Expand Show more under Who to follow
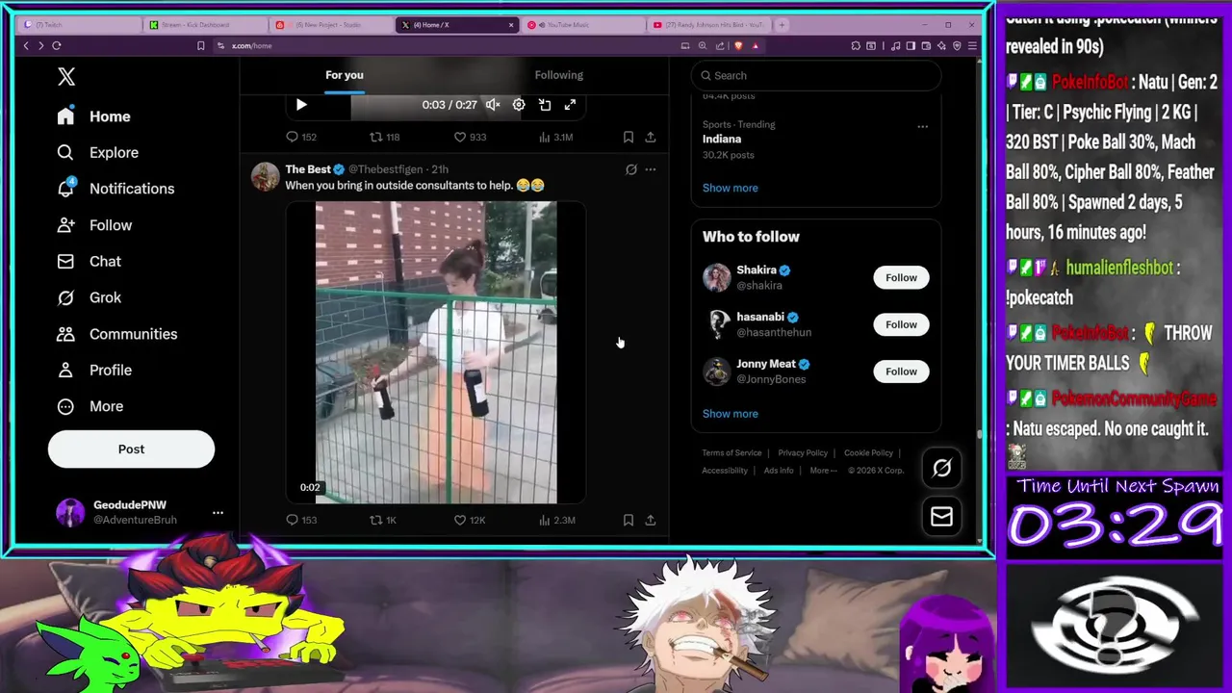 pos(730,414)
